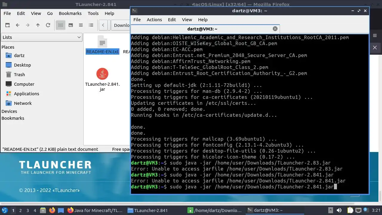Viewport: 382px width, 215px height.
Task: Open network status tray icon
Action: (x=358, y=210)
